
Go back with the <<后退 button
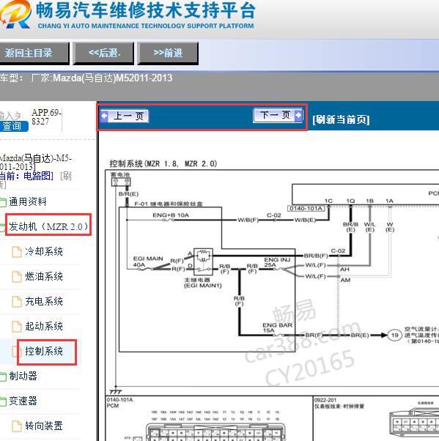click(x=103, y=53)
